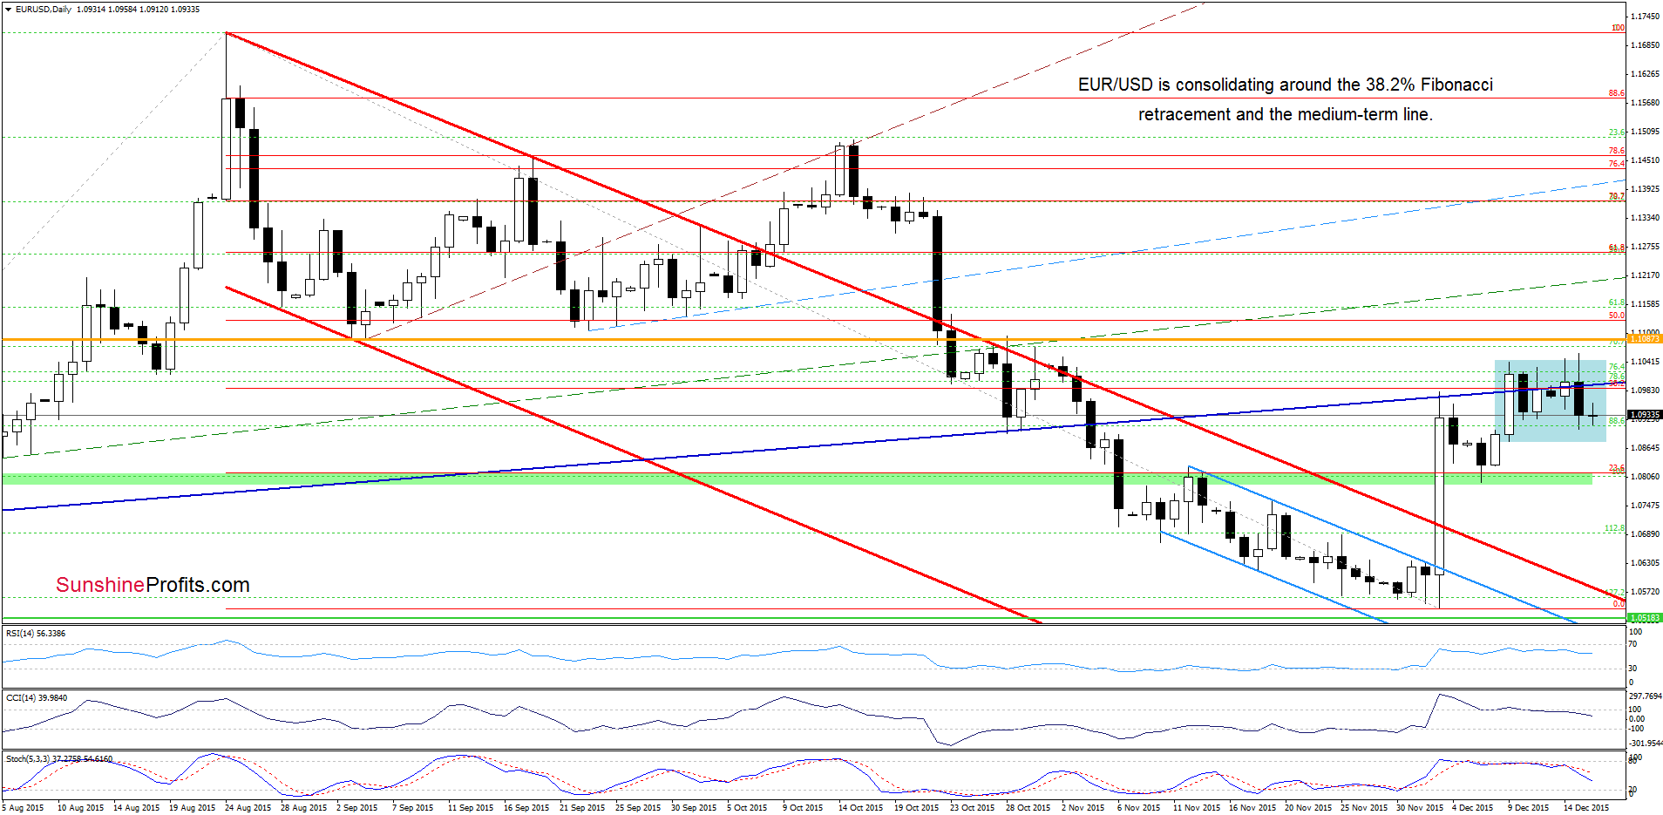This screenshot has width=1663, height=815.
Task: Click the 30 Nov 2015 date label
Action: 1420,808
